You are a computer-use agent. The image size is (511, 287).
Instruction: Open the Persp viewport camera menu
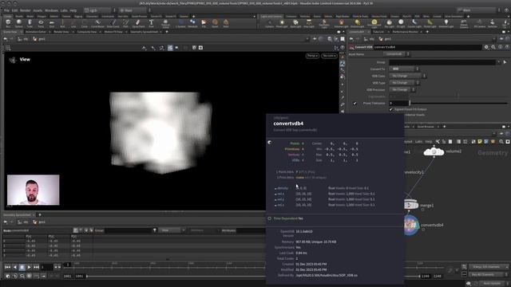coord(312,56)
